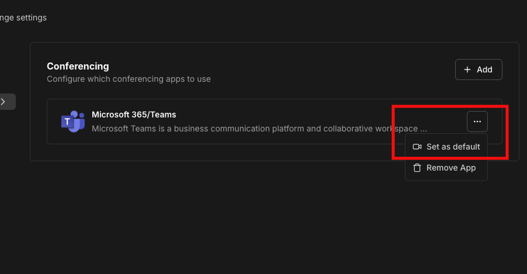
Task: Click the word 'default' in the menu entry
Action: [466, 147]
